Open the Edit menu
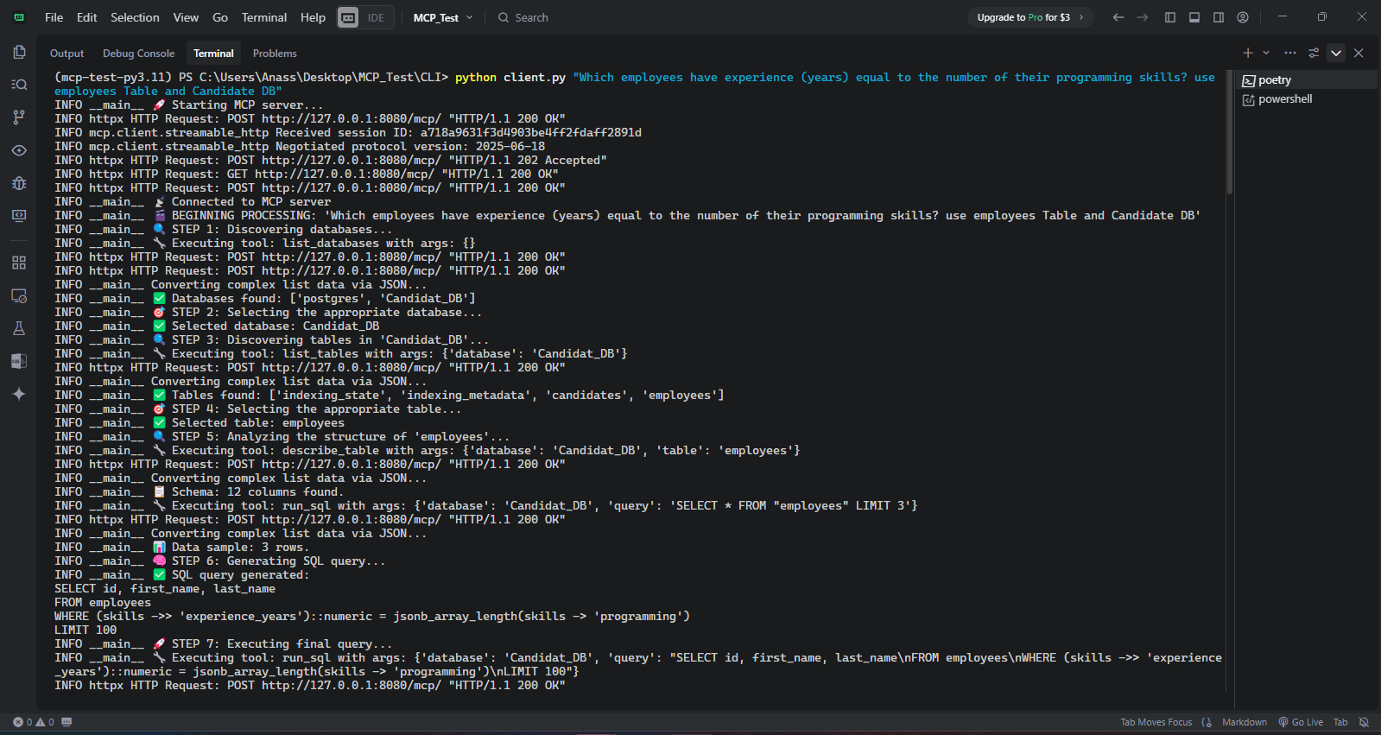This screenshot has width=1381, height=735. pos(86,17)
